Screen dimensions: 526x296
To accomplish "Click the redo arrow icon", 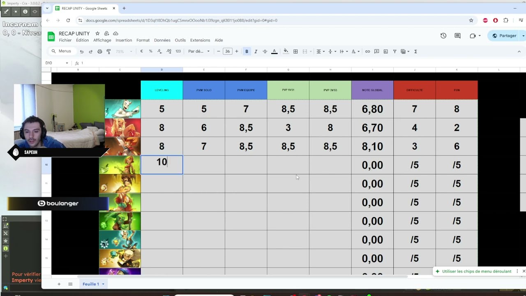I will pos(90,51).
